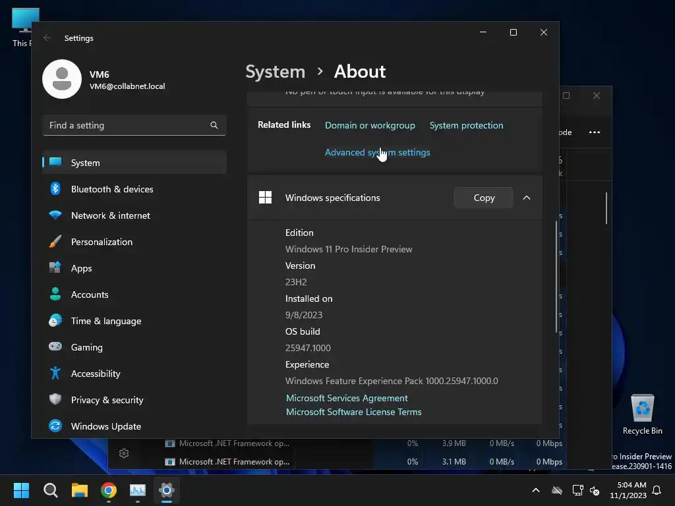The image size is (675, 506).
Task: Select the Apps tiles icon
Action: (x=55, y=267)
